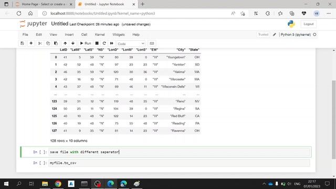
Task: Click the Logout button
Action: [x=308, y=24]
